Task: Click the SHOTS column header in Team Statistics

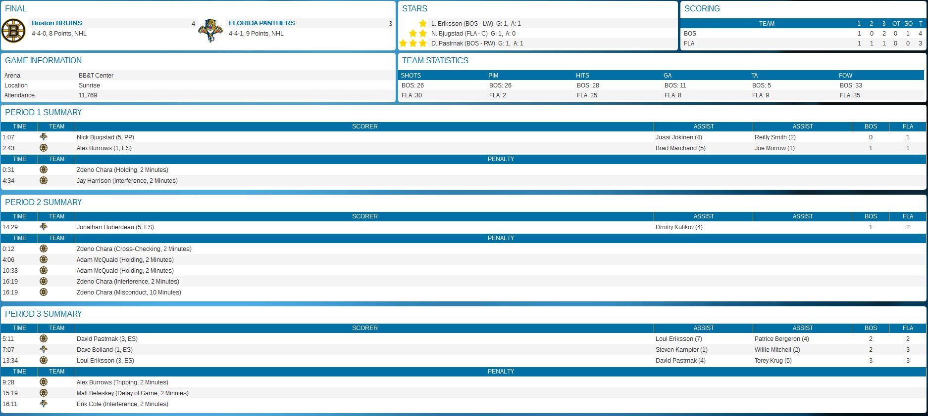Action: click(411, 76)
